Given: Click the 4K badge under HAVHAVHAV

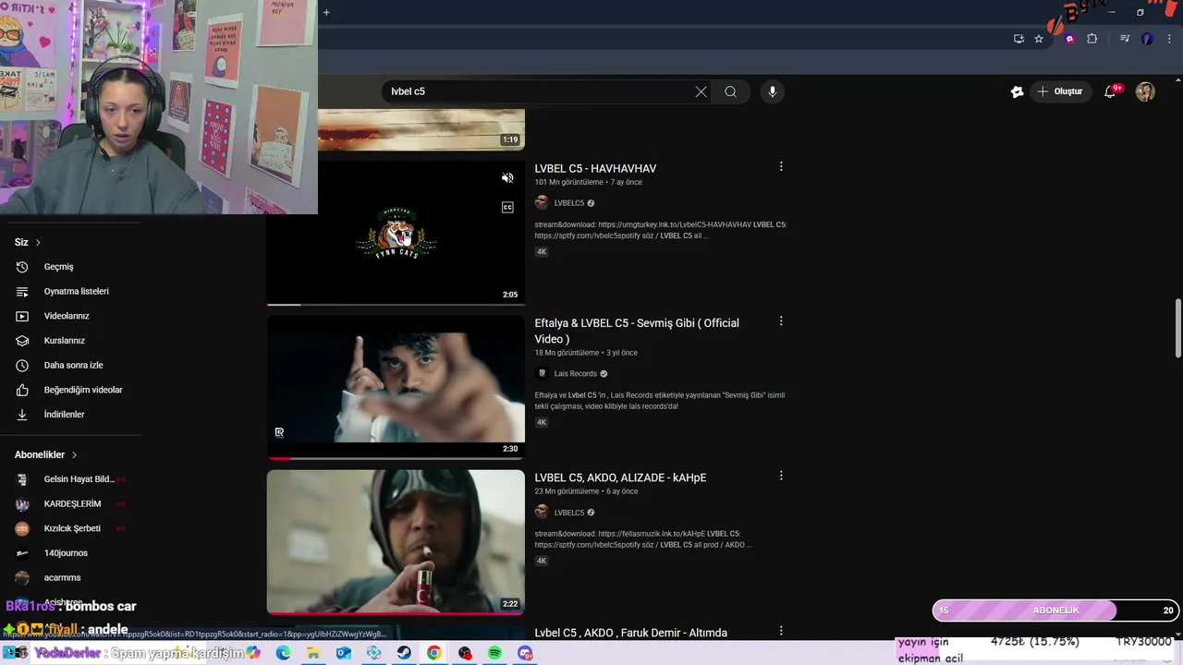Looking at the screenshot, I should [542, 251].
